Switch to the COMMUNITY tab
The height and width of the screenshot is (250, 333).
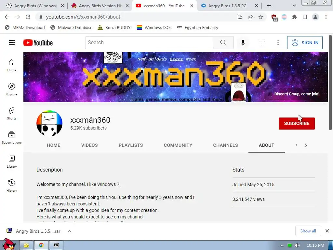tap(178, 146)
